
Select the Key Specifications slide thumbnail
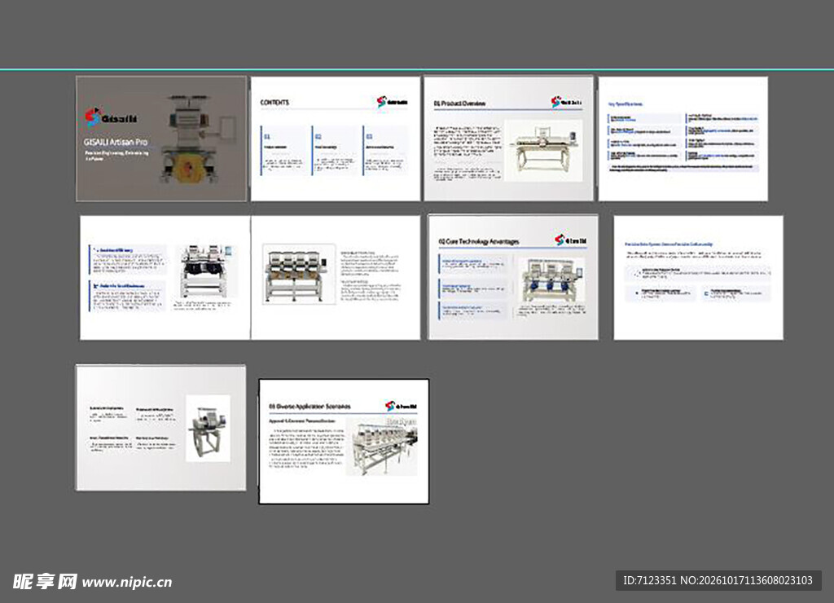[x=683, y=139]
